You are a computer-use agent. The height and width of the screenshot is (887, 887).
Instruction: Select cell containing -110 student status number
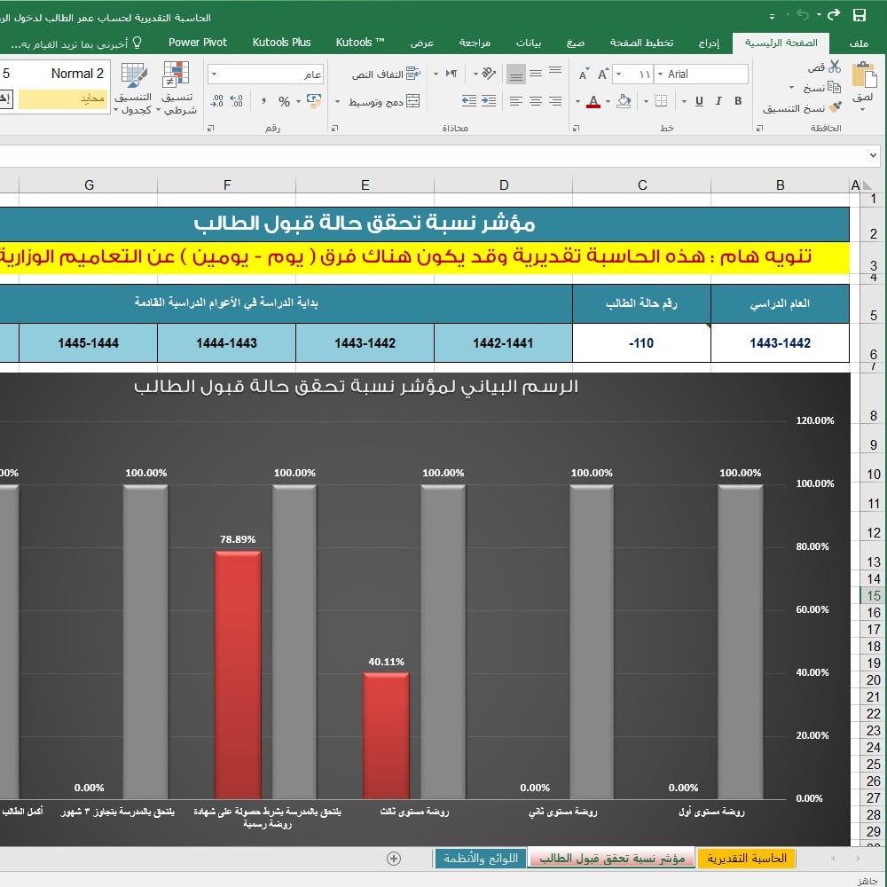(x=641, y=343)
